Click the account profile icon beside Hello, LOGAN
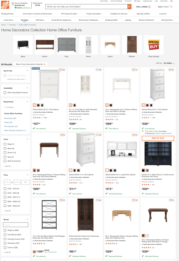The height and width of the screenshot is (261, 179). click(x=149, y=7)
